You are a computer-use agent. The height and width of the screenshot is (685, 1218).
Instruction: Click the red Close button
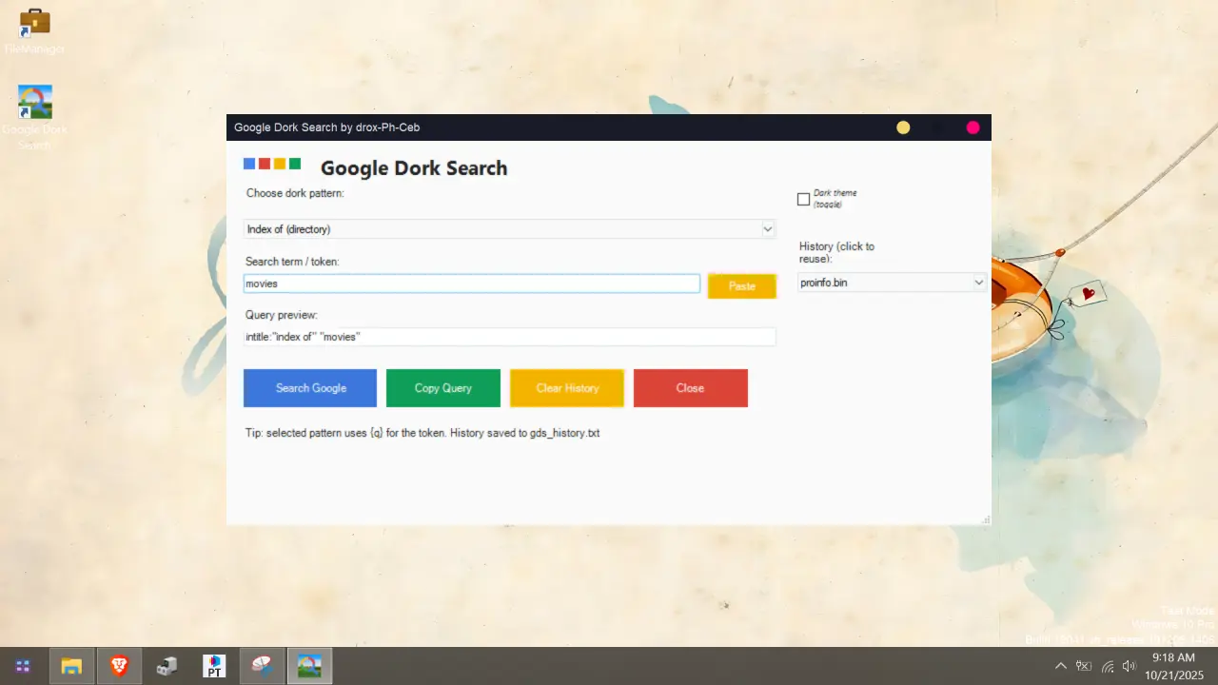(691, 388)
